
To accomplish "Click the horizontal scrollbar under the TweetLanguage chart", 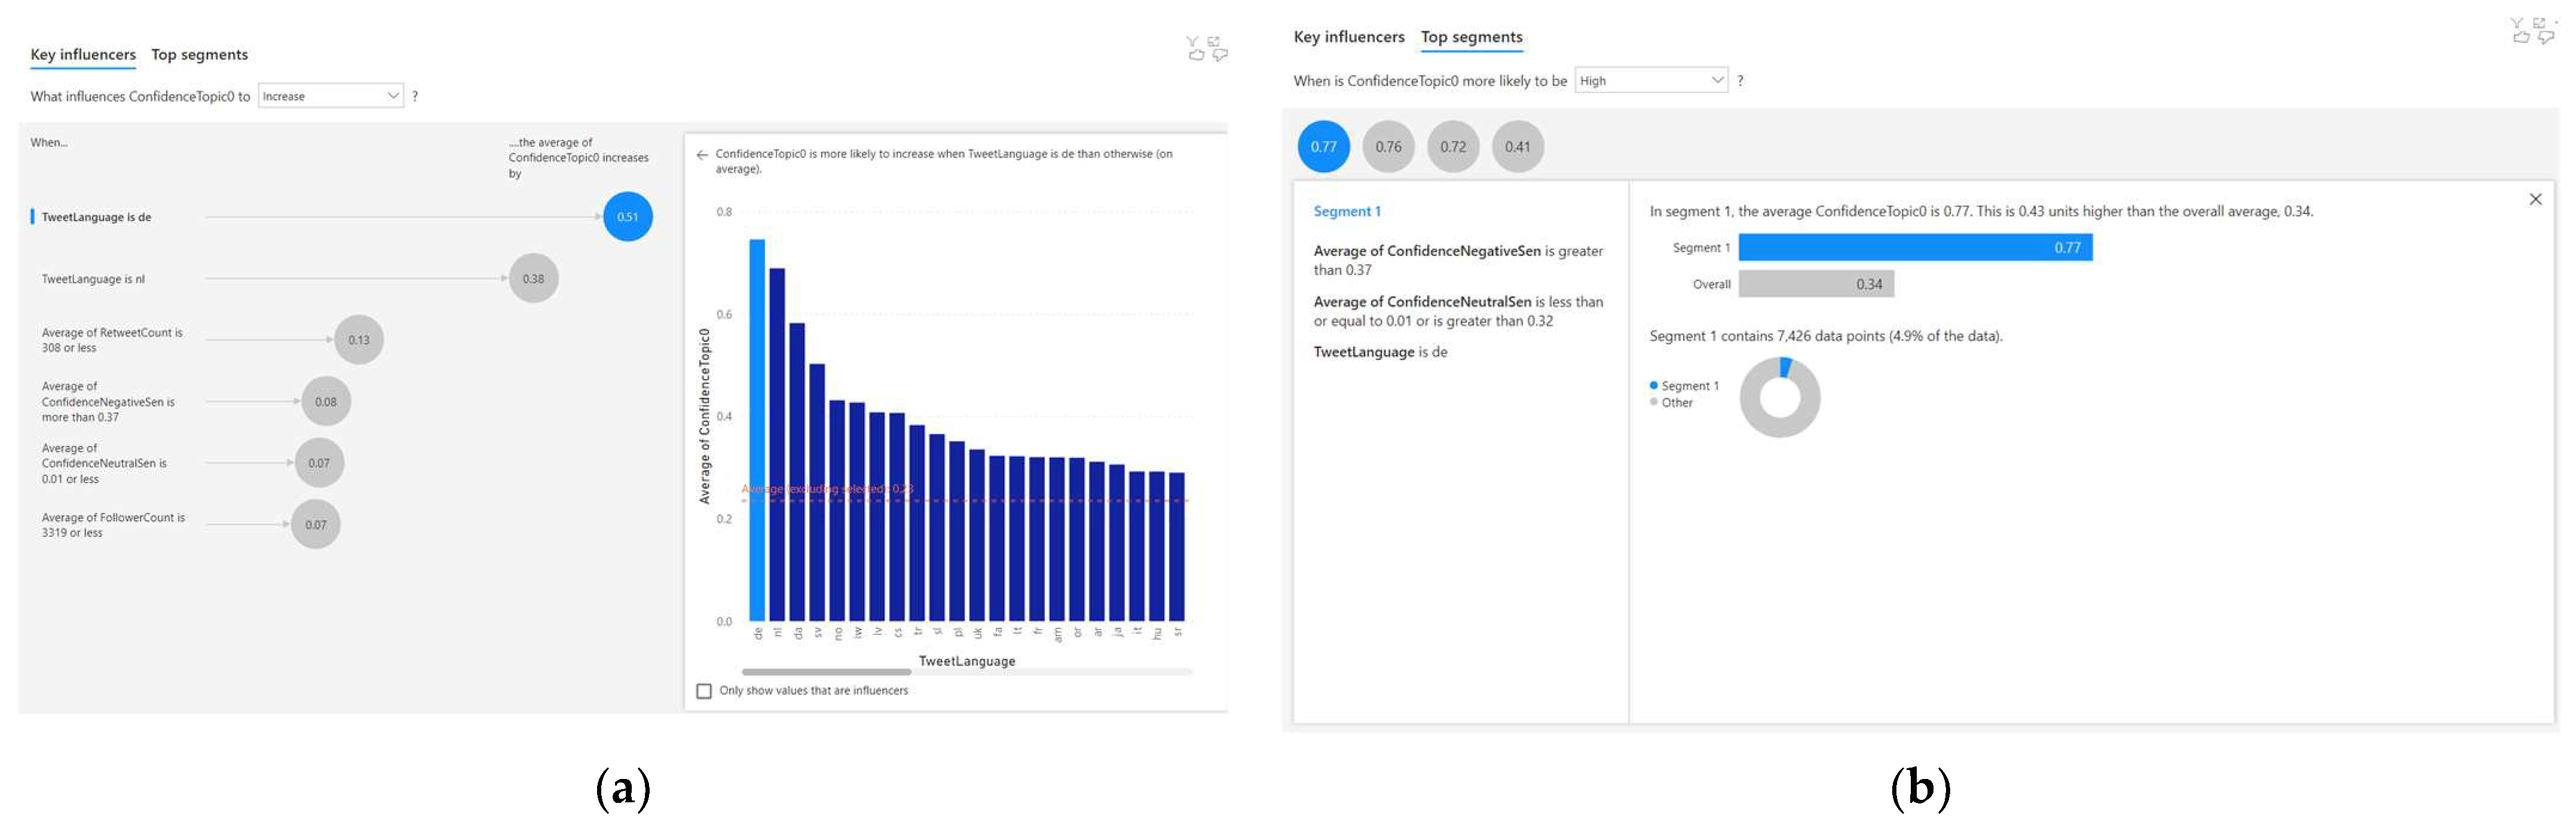I will tap(827, 672).
